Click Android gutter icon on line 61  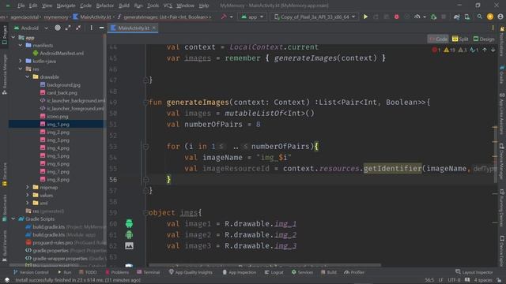(129, 235)
